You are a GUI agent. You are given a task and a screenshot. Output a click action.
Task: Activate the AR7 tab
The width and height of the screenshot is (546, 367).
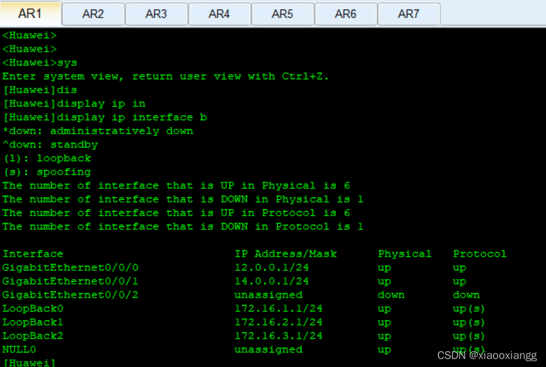click(409, 14)
